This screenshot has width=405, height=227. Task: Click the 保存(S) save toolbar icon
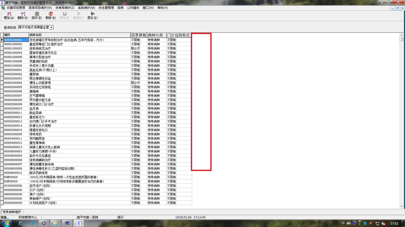[x=65, y=16]
